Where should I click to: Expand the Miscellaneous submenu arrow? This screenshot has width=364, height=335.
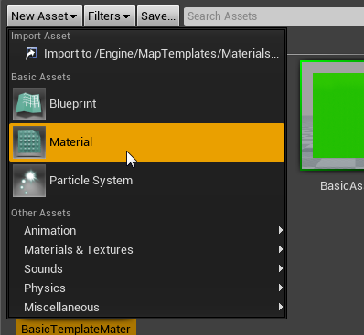click(x=281, y=307)
